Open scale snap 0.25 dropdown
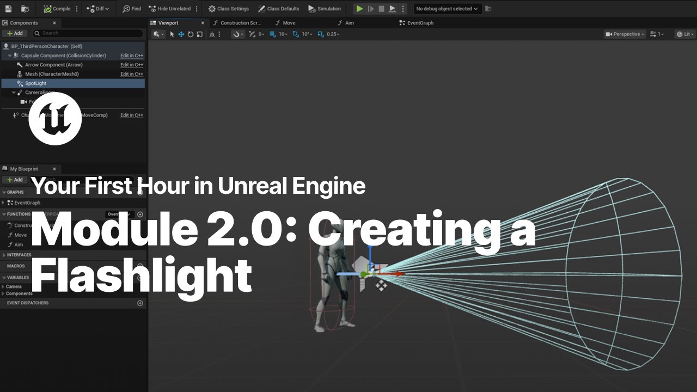This screenshot has height=392, width=697. [333, 34]
